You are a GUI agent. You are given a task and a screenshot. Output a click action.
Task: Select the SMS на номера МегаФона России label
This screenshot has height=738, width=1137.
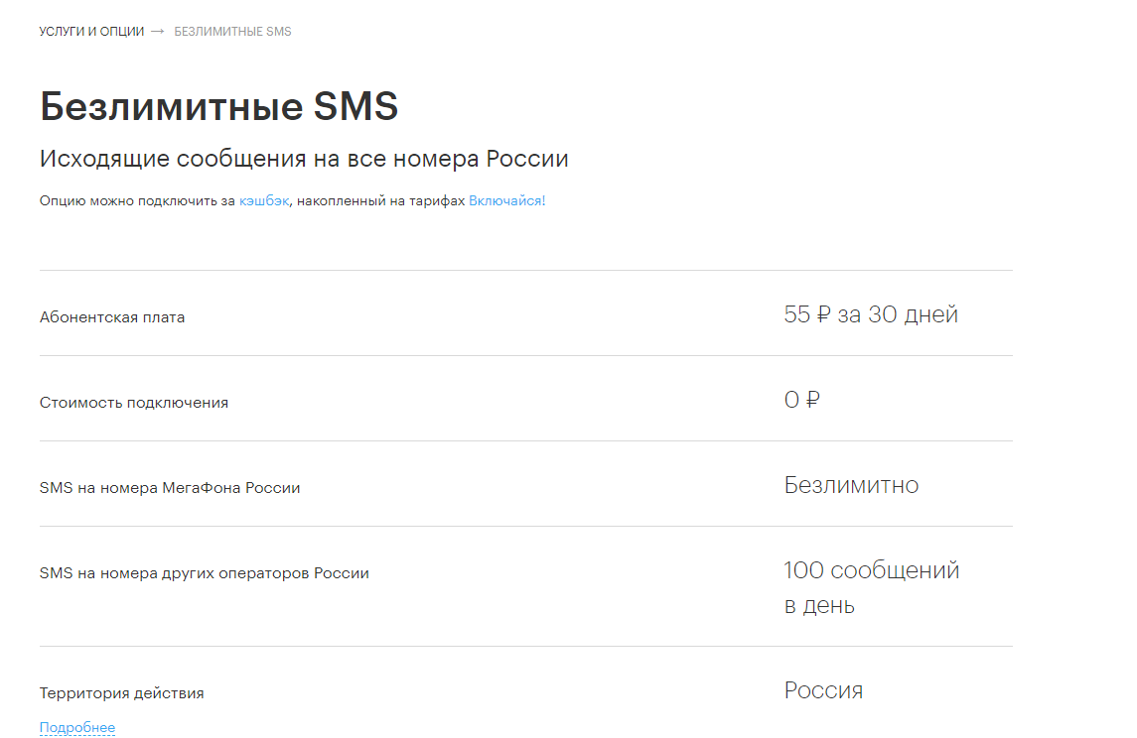(x=170, y=488)
